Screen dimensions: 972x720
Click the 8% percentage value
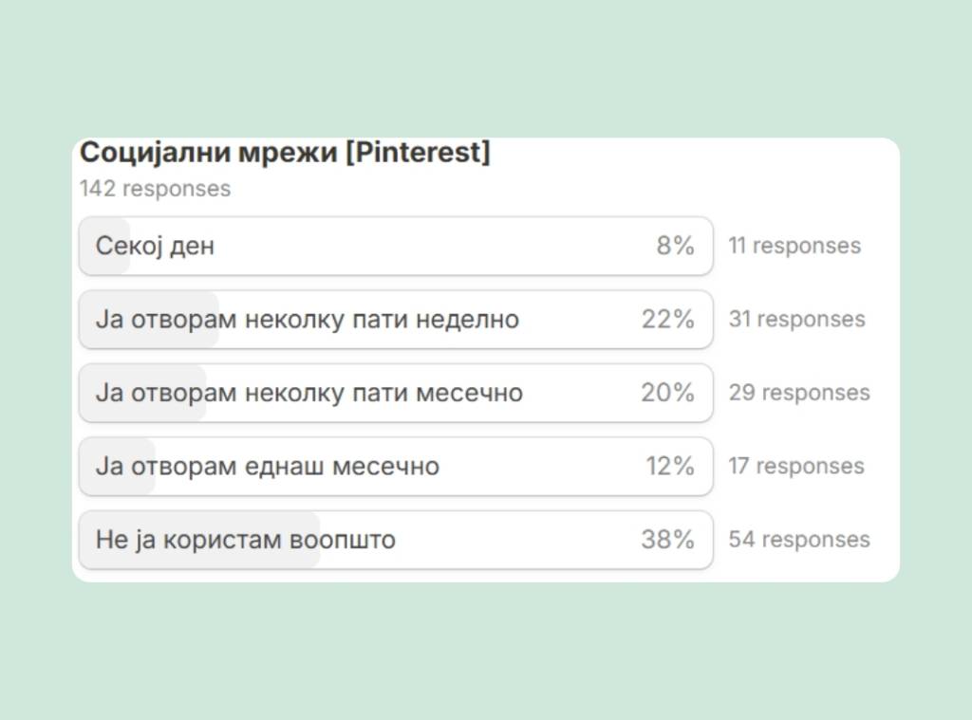(675, 247)
